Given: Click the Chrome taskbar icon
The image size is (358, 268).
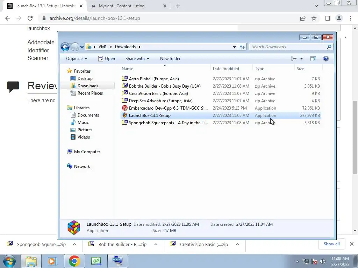Looking at the screenshot, I should pyautogui.click(x=74, y=261).
